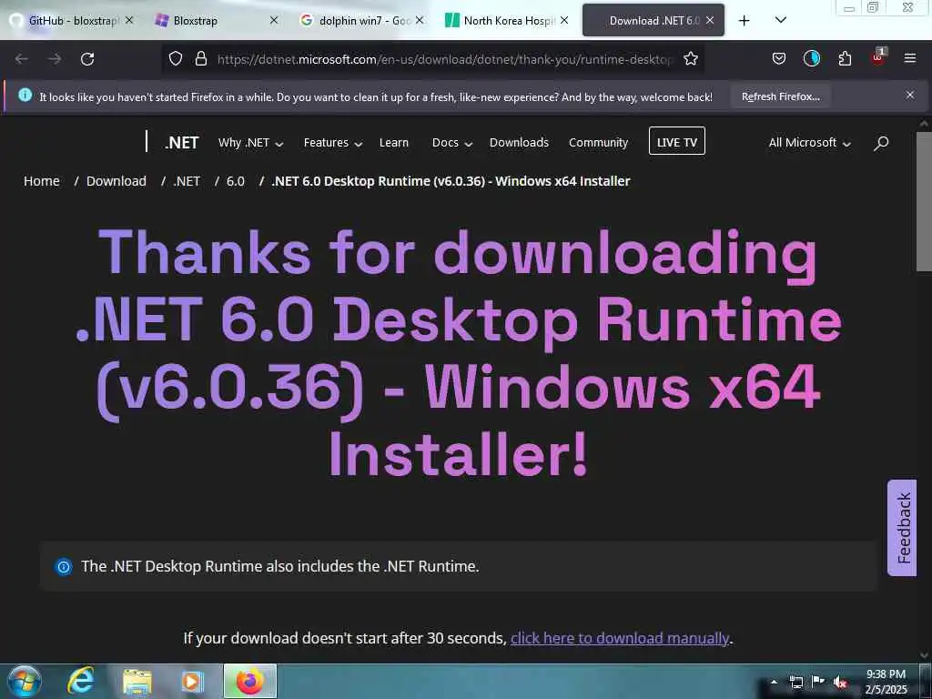Click the blue circular toolbar extension icon
The height and width of the screenshot is (699, 932).
click(811, 58)
